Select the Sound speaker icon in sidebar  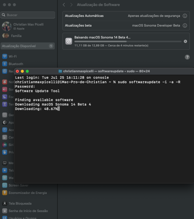(x=5, y=89)
